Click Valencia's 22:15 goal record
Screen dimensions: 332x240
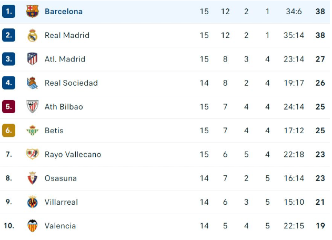(293, 226)
